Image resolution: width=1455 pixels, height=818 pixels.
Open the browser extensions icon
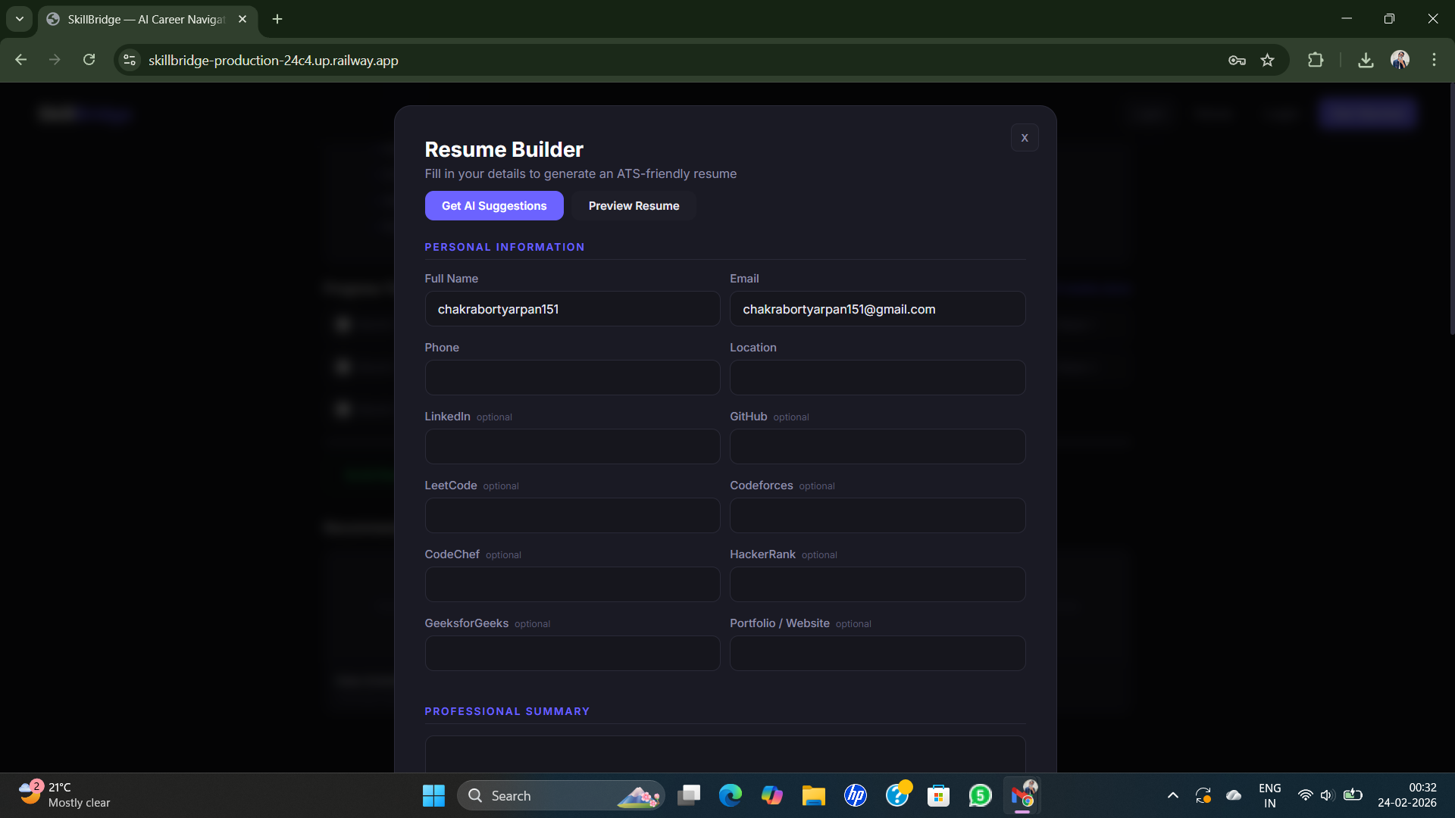pyautogui.click(x=1316, y=60)
